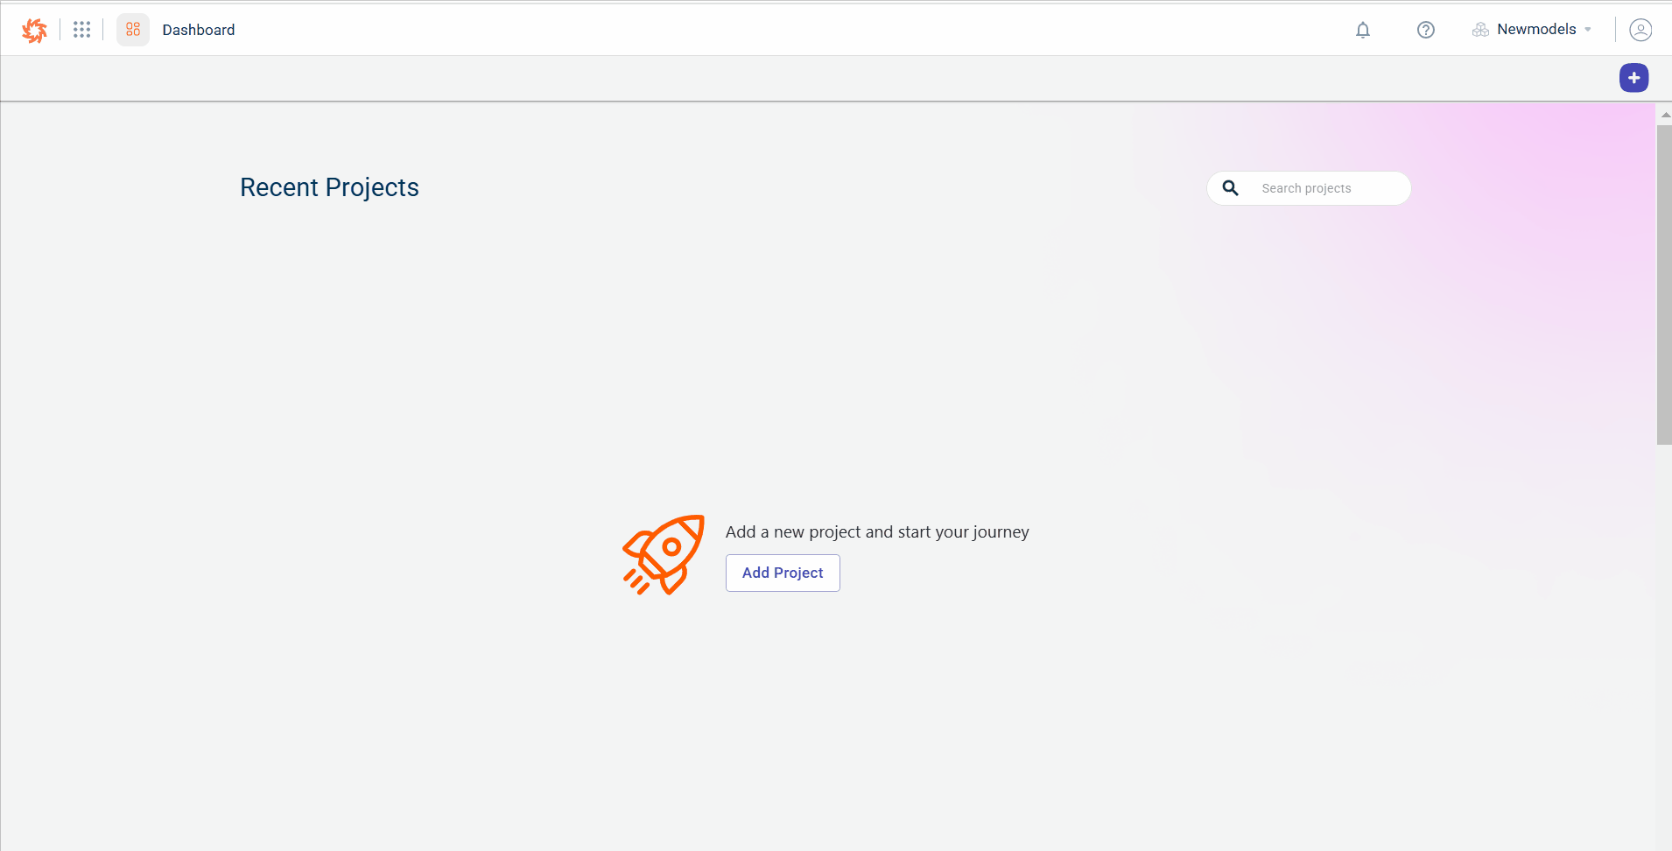Click the Newmodels workspace cubes icon
The width and height of the screenshot is (1672, 851).
click(1480, 30)
